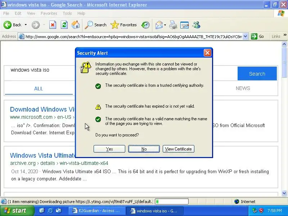Viewport: 288px width, 216px height.
Task: Click the green network tray icon
Action: 255,211
